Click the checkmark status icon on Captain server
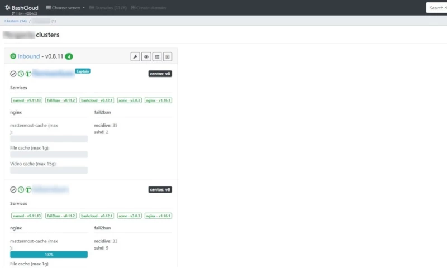 tap(13, 74)
